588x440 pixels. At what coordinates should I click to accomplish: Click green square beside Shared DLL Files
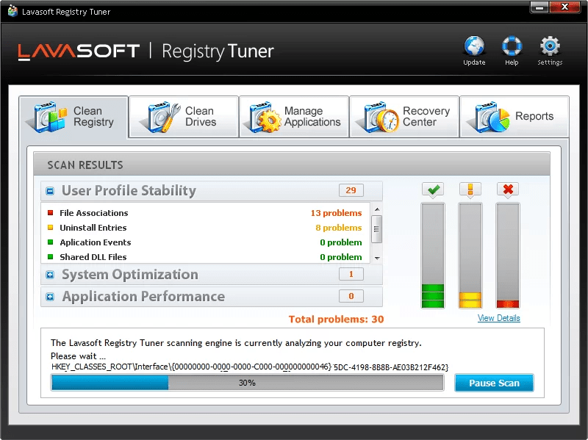pos(50,257)
